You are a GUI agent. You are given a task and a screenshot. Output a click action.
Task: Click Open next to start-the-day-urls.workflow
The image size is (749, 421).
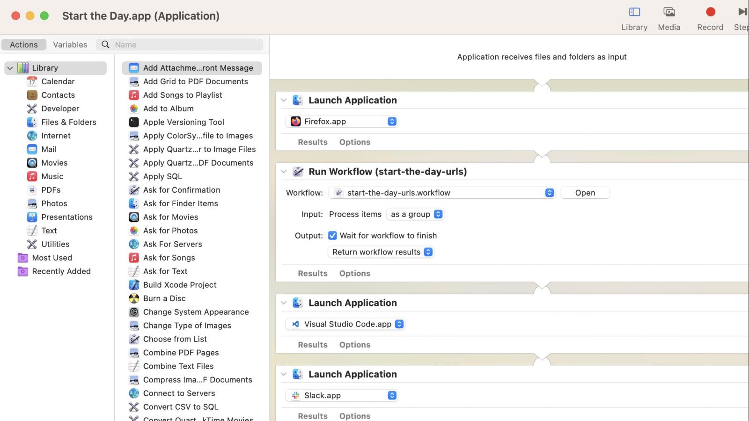pos(585,192)
